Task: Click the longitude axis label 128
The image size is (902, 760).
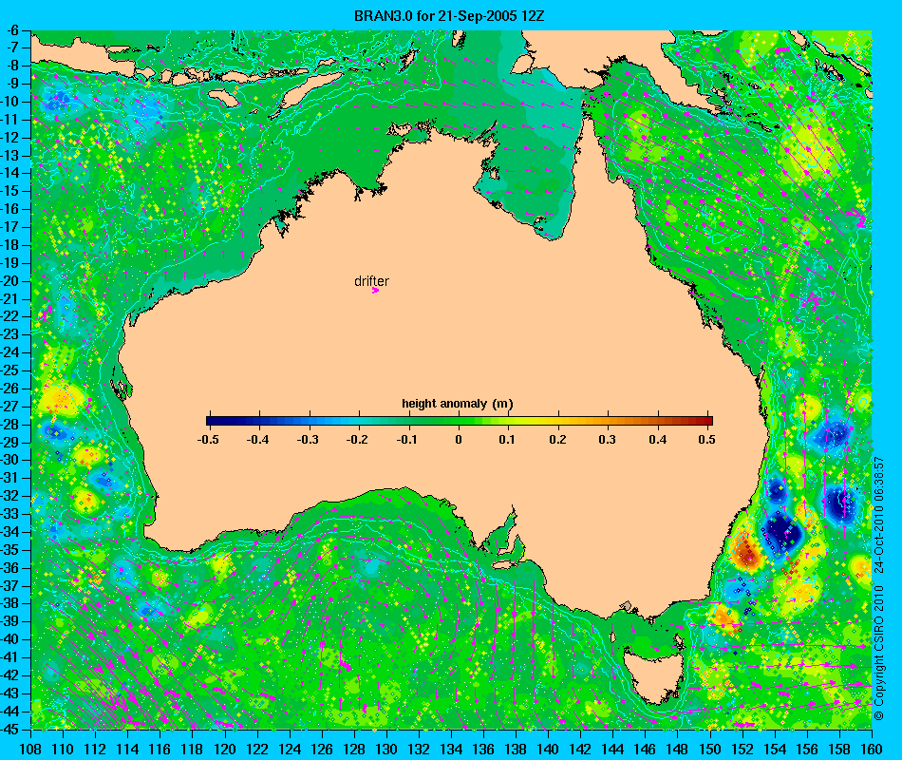Action: (354, 749)
